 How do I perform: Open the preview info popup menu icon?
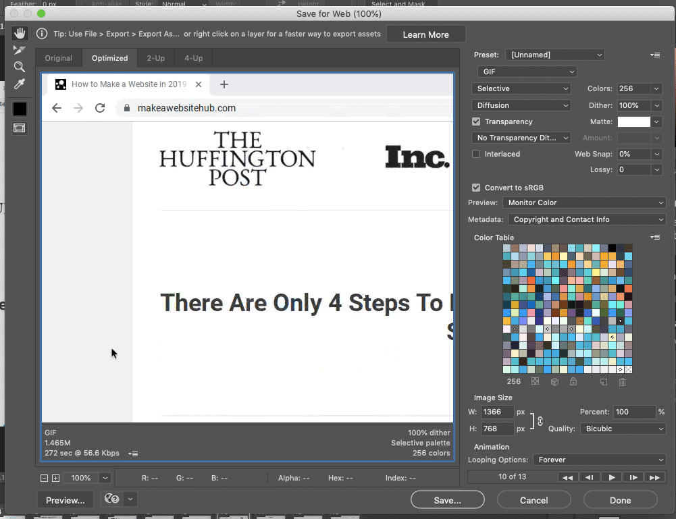coord(133,454)
